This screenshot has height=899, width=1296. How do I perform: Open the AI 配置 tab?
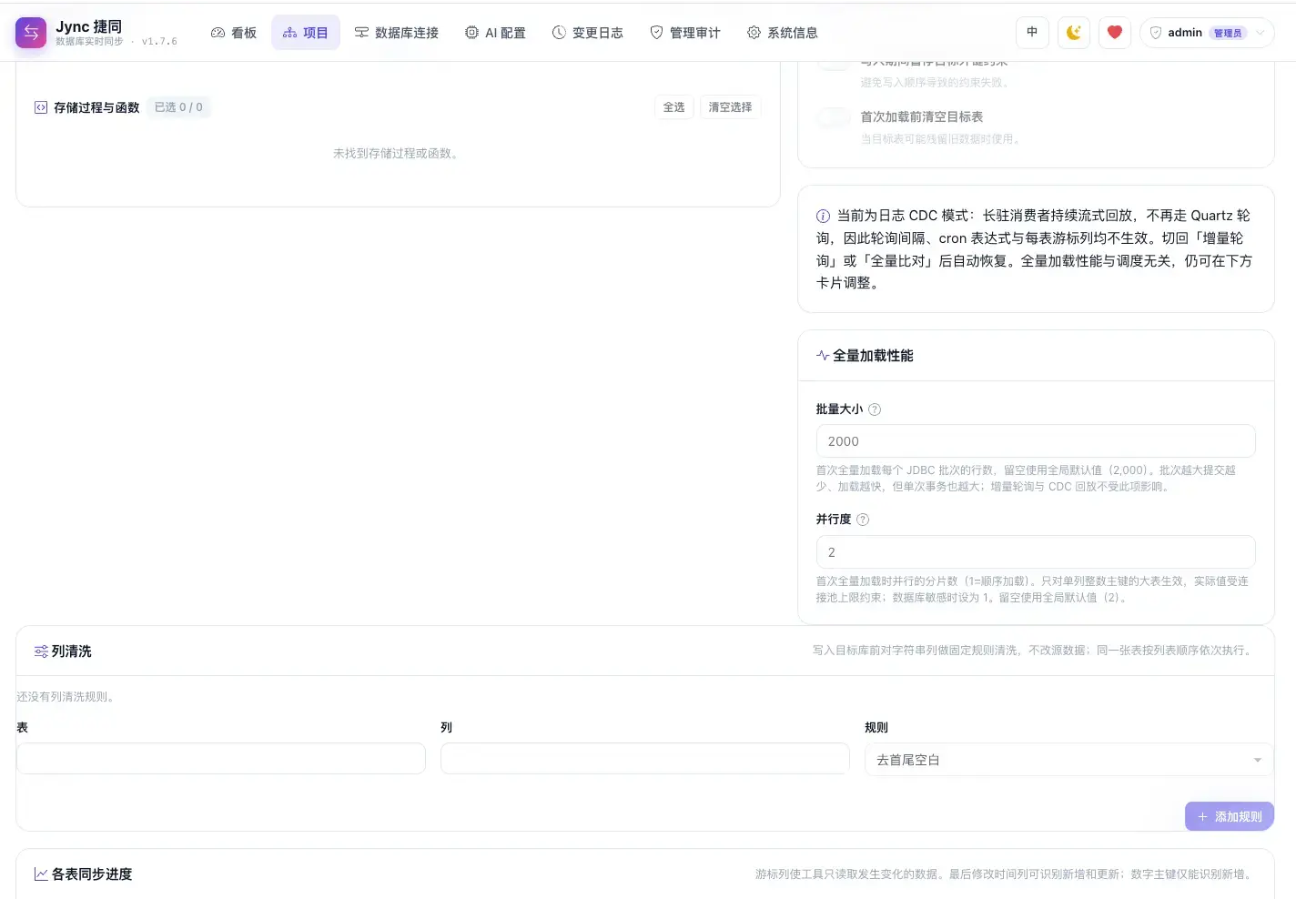pos(495,33)
